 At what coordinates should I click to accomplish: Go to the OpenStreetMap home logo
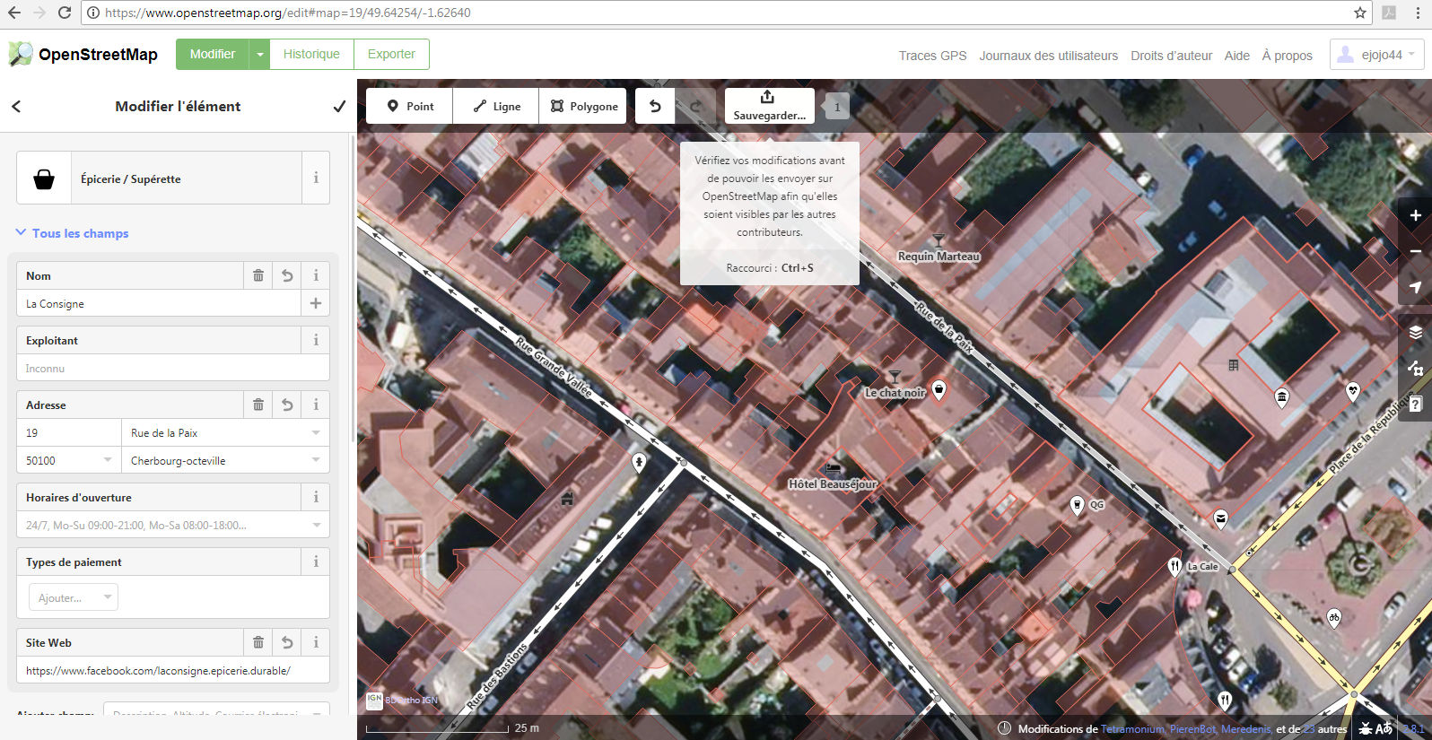[83, 54]
